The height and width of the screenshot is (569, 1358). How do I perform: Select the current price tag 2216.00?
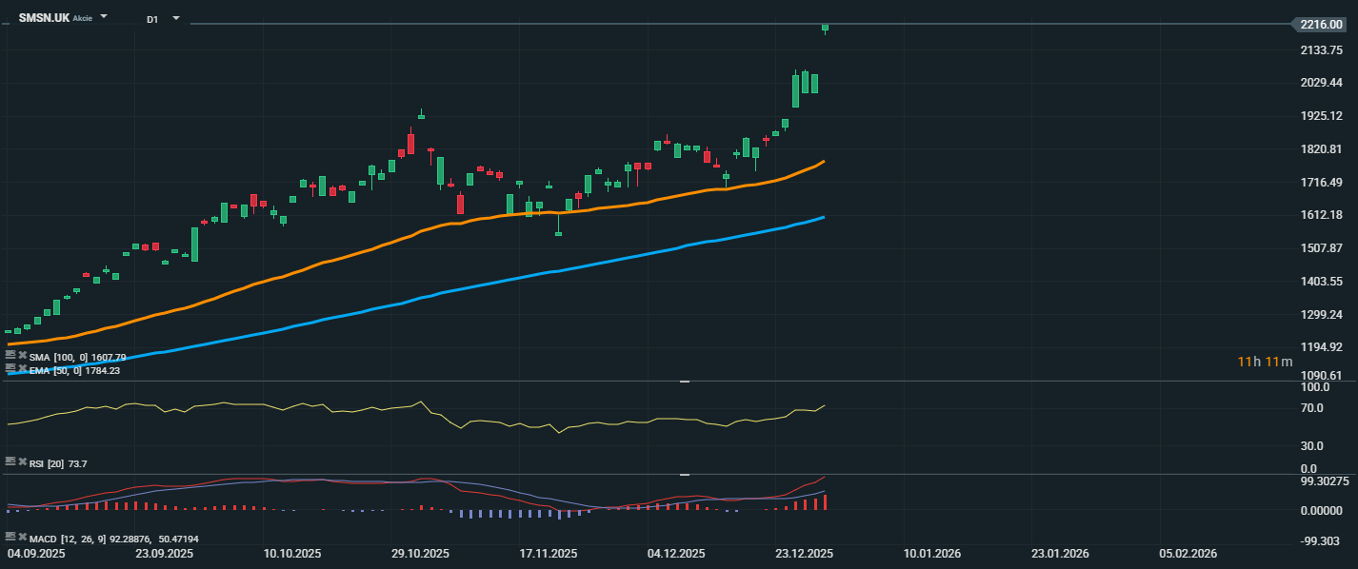coord(1321,25)
